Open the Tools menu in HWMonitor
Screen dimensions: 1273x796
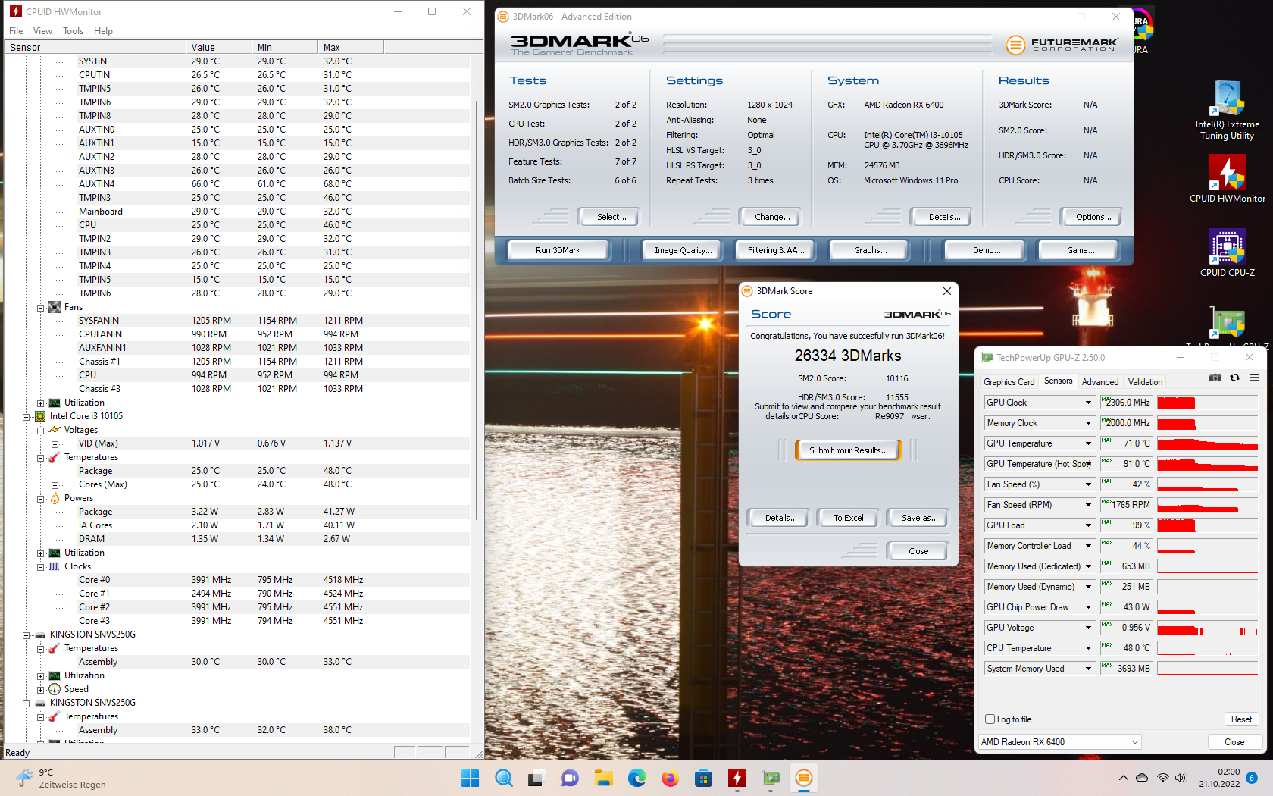[x=73, y=31]
